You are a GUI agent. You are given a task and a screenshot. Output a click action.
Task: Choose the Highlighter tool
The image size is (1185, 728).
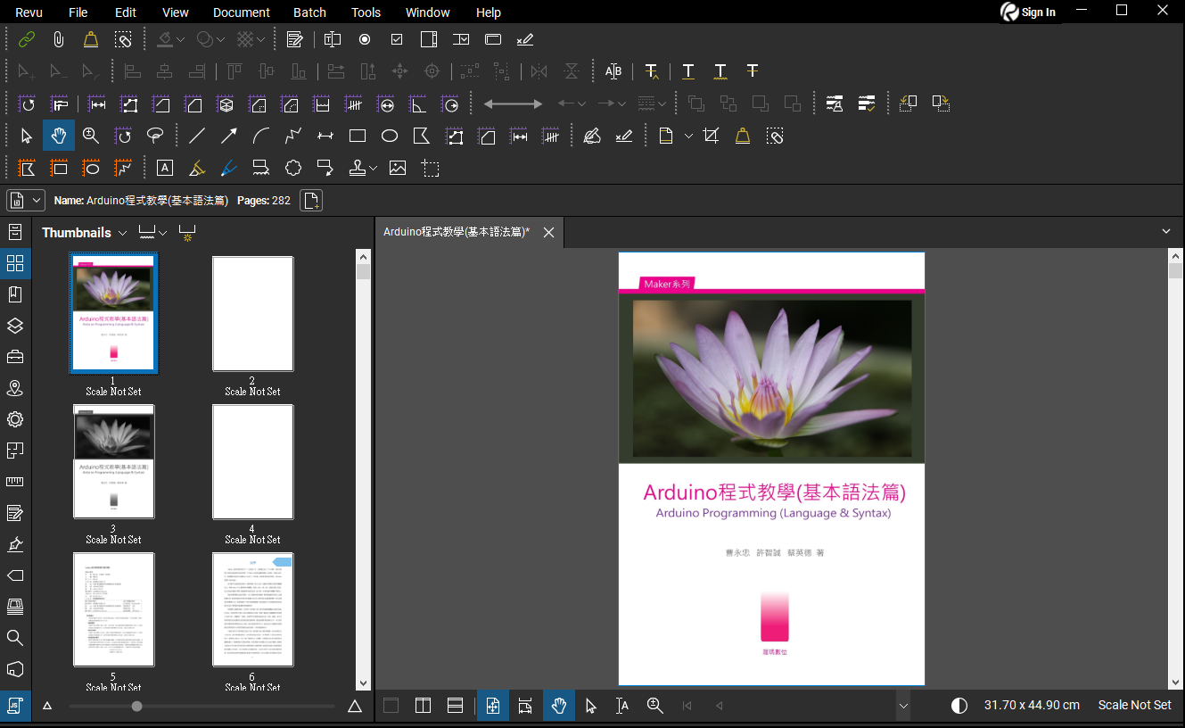(x=197, y=168)
